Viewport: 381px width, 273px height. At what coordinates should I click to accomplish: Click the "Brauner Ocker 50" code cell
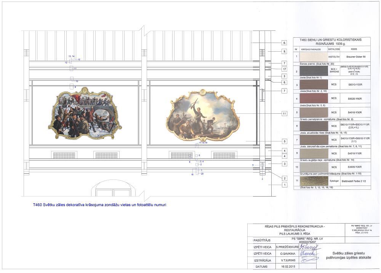click(356, 57)
